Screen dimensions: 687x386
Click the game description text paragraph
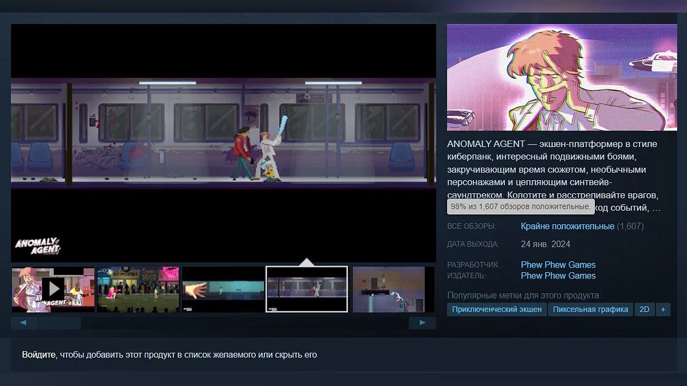point(554,176)
